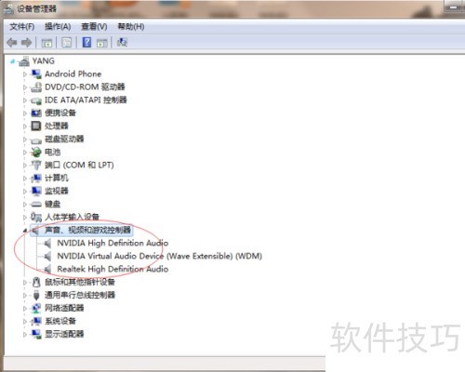Expand the IDE ATA/ATAPI 控制器 node
The height and width of the screenshot is (372, 465).
coord(25,100)
